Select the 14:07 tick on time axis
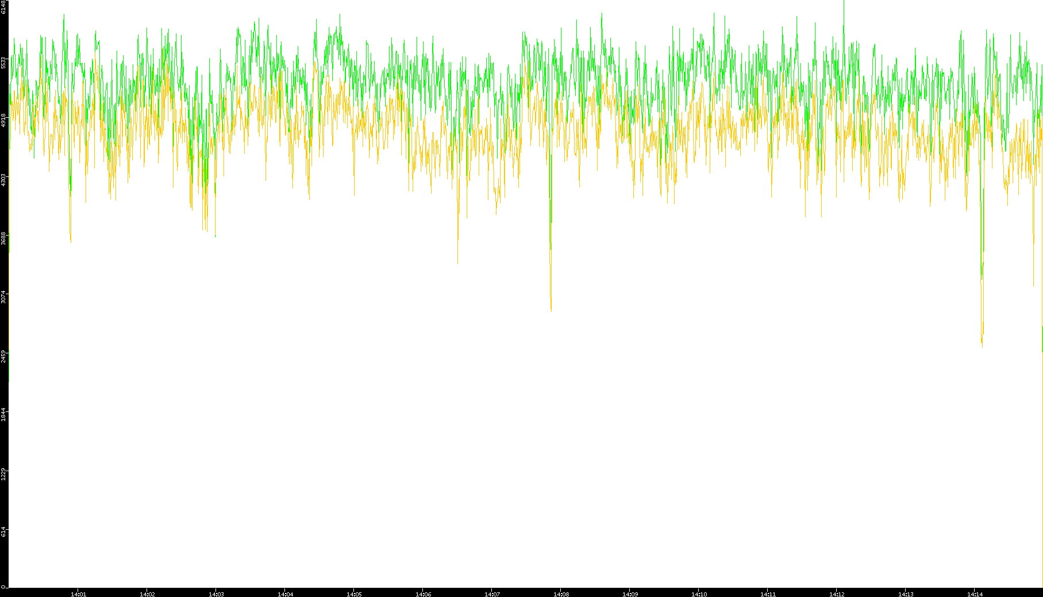 pos(492,594)
